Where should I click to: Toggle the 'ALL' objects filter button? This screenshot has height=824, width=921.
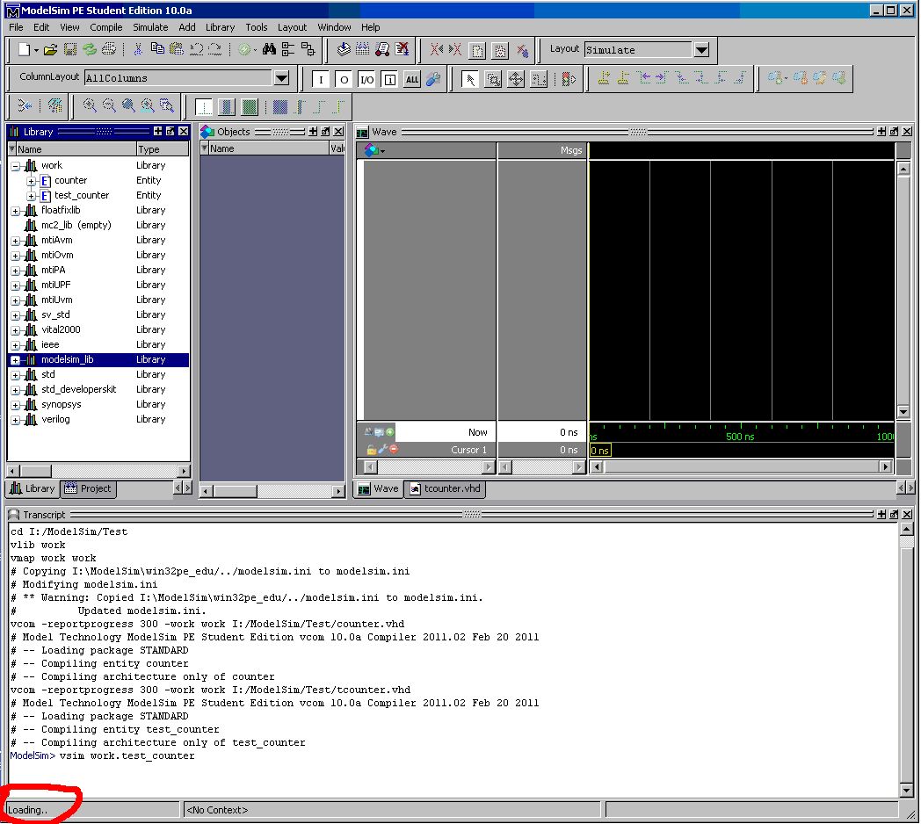[x=412, y=79]
